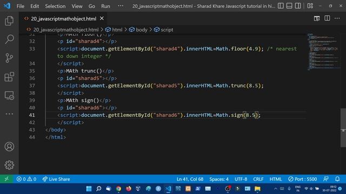Screen dimensions: 346x194
Task: Open the Explorer view in activity bar
Action: 9,20
